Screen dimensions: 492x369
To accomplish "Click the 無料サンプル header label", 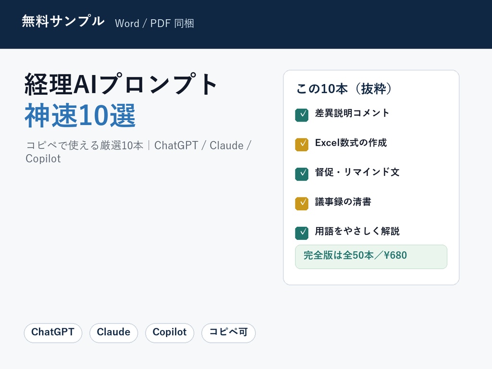I will 63,22.
